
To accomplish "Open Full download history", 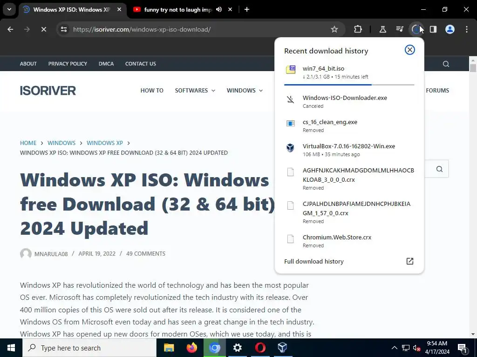I will (349, 261).
